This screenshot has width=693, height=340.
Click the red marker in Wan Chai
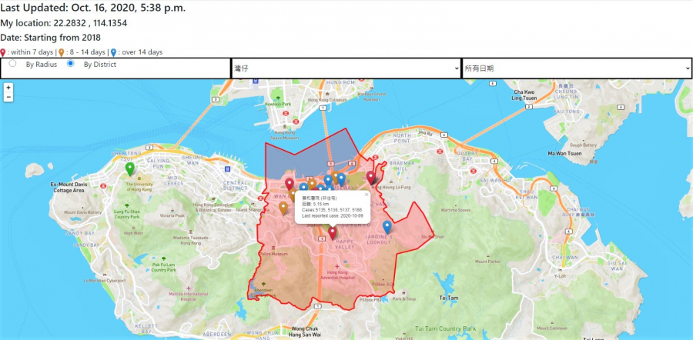coord(290,184)
